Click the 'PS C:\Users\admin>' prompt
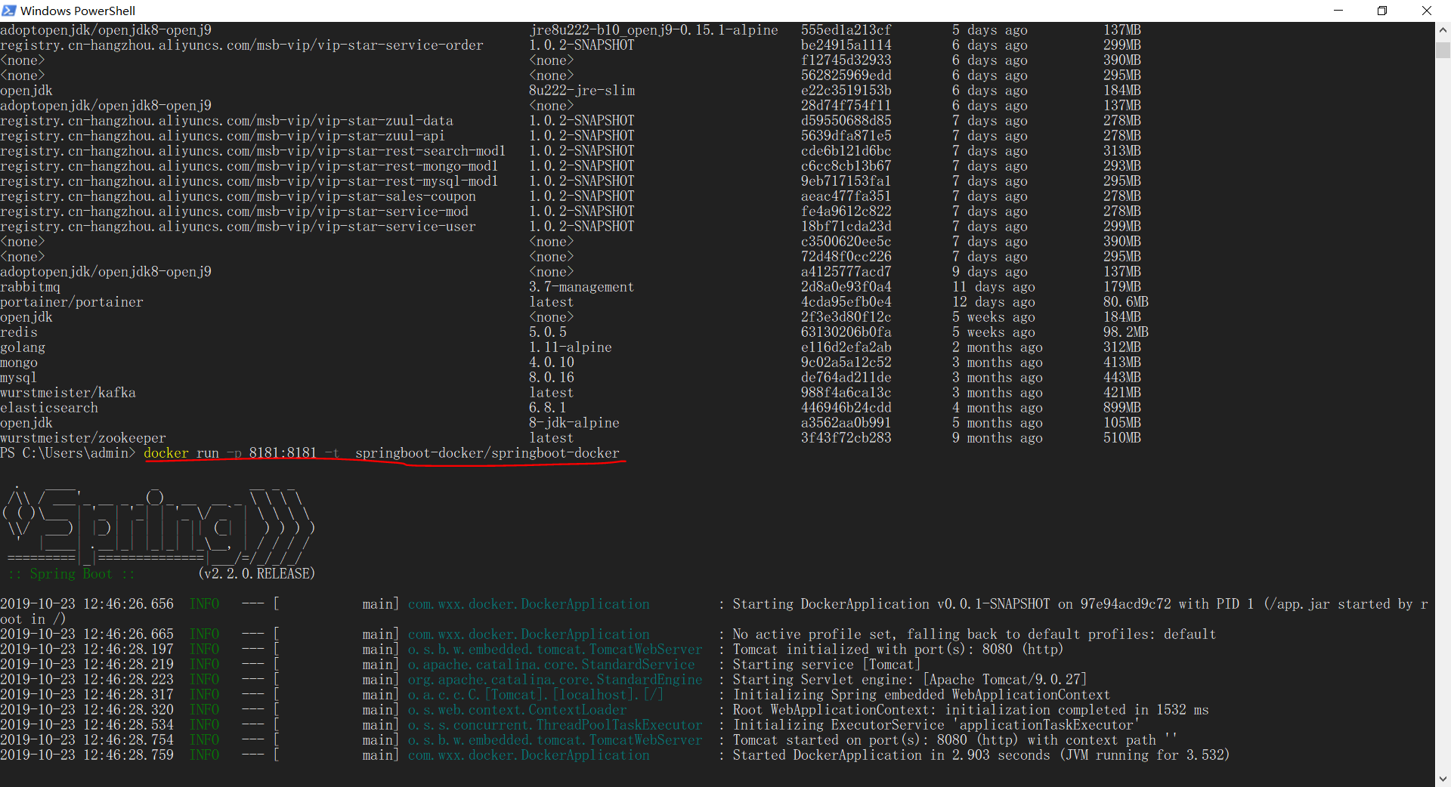This screenshot has width=1451, height=787. (x=68, y=453)
